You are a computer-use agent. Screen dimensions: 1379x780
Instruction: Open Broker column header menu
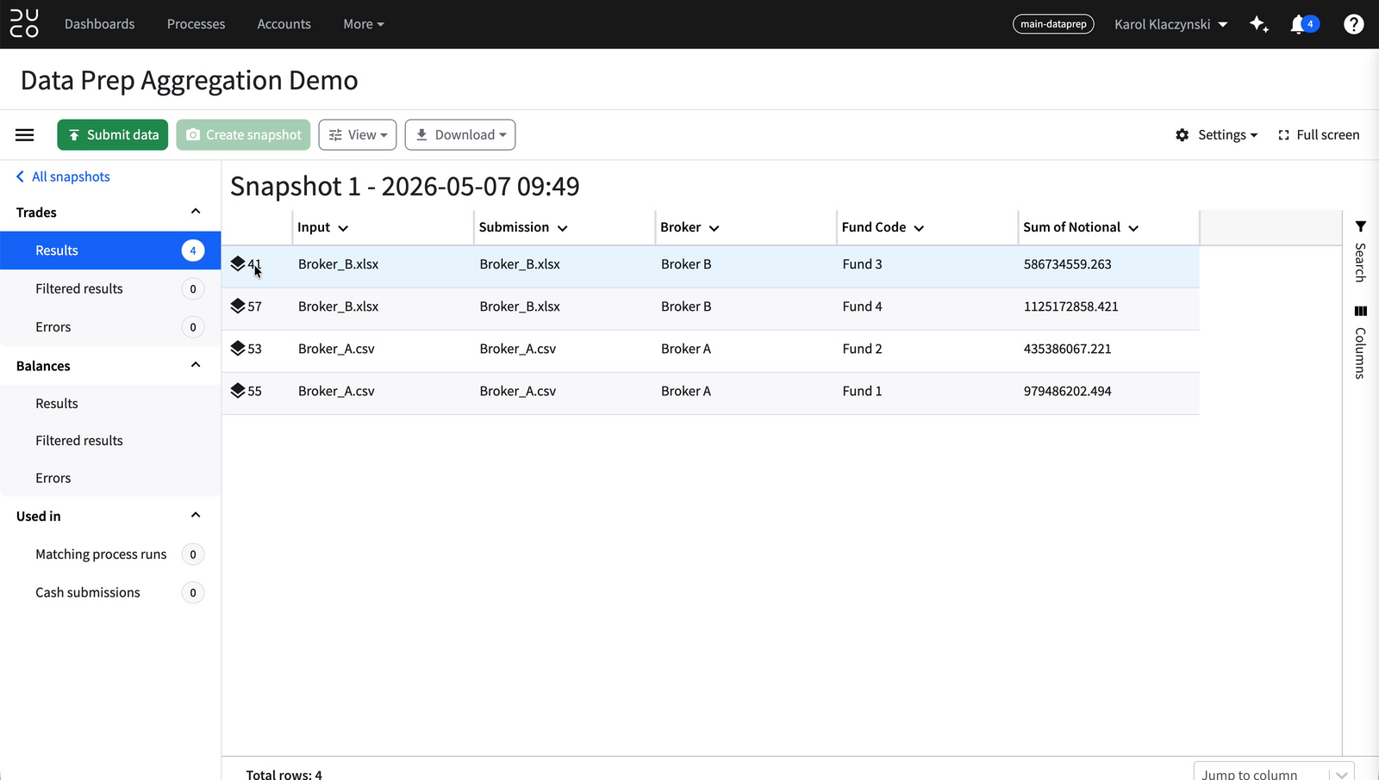[x=714, y=228]
